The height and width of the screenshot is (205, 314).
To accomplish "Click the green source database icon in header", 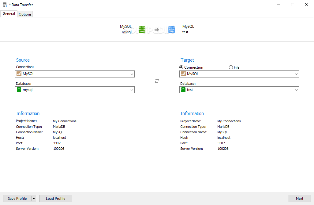I will pyautogui.click(x=142, y=30).
